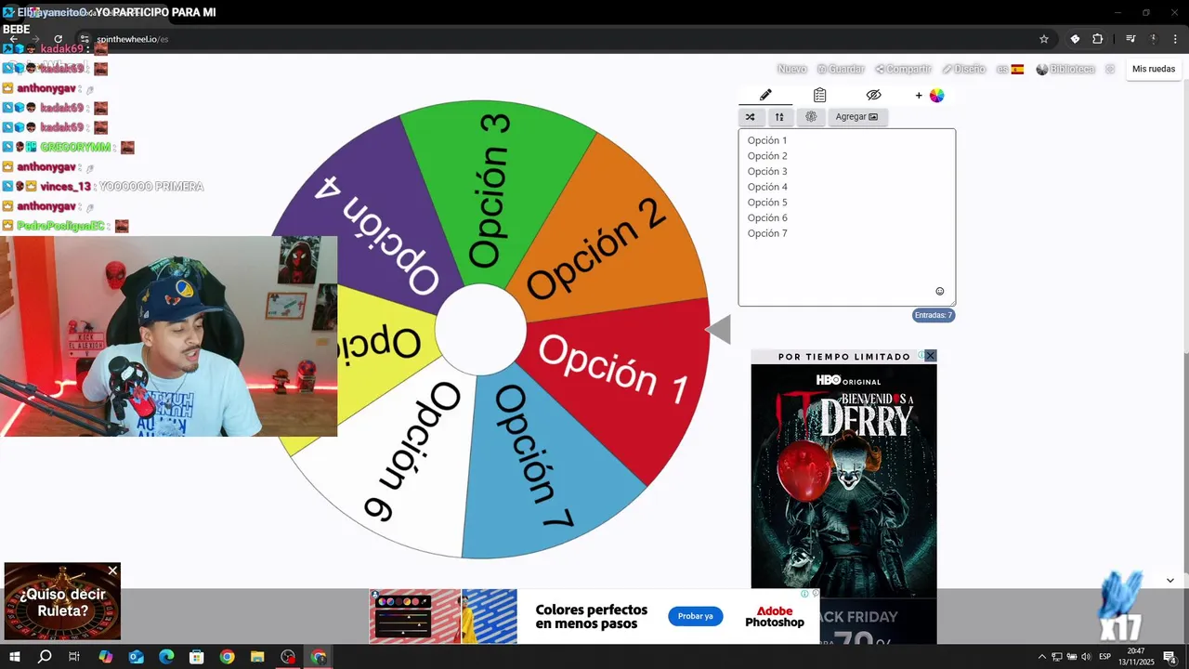
Task: Open OBS Studio from the taskbar
Action: click(x=288, y=657)
